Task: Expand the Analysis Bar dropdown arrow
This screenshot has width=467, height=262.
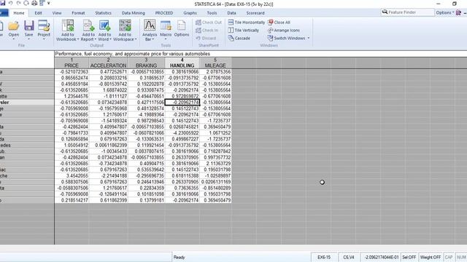Action: tap(153, 39)
